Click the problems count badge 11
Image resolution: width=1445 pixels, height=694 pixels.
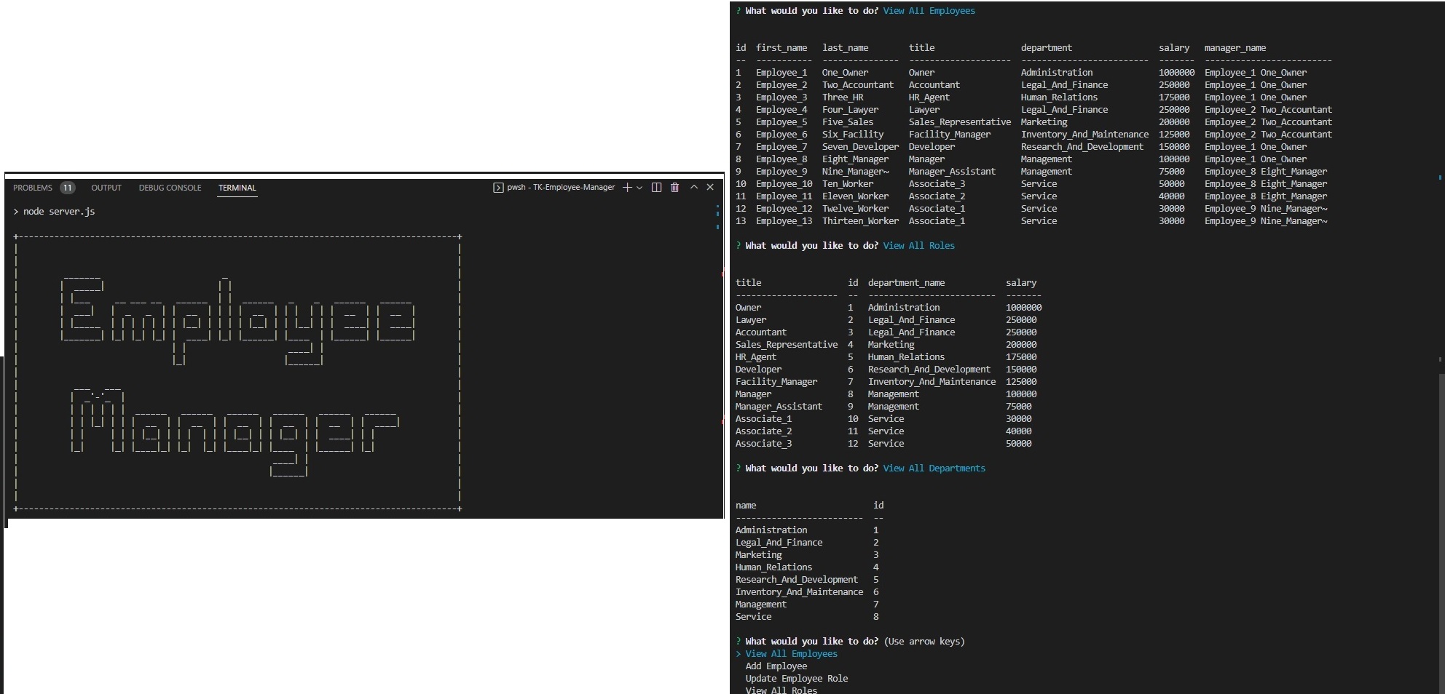pos(67,188)
